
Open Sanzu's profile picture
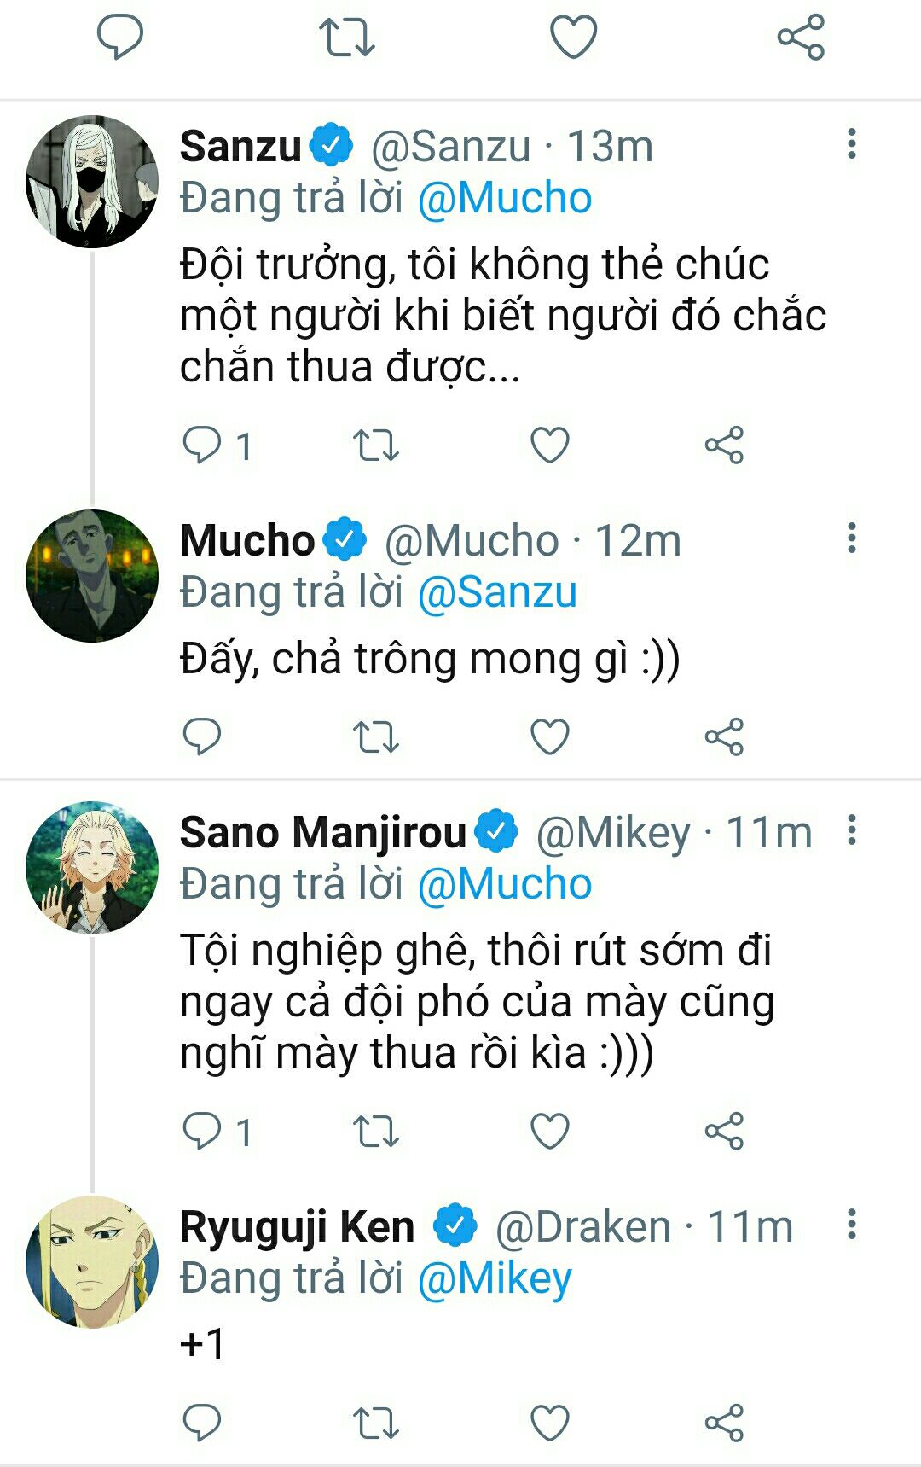92,182
